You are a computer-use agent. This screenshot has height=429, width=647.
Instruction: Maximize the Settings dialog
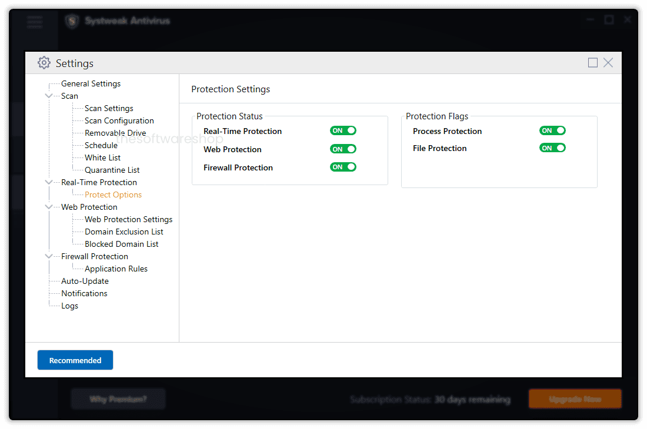(x=592, y=63)
